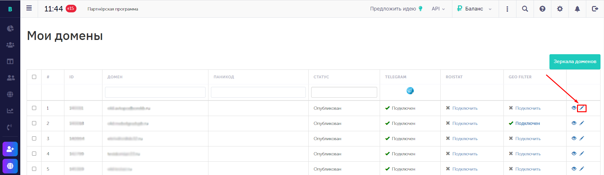
Task: Expand the API dropdown
Action: pos(438,9)
